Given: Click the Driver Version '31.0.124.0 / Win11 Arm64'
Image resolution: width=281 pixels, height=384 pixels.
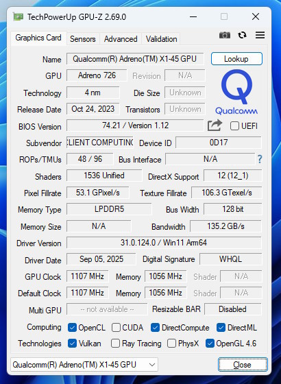Looking at the screenshot, I should [164, 243].
